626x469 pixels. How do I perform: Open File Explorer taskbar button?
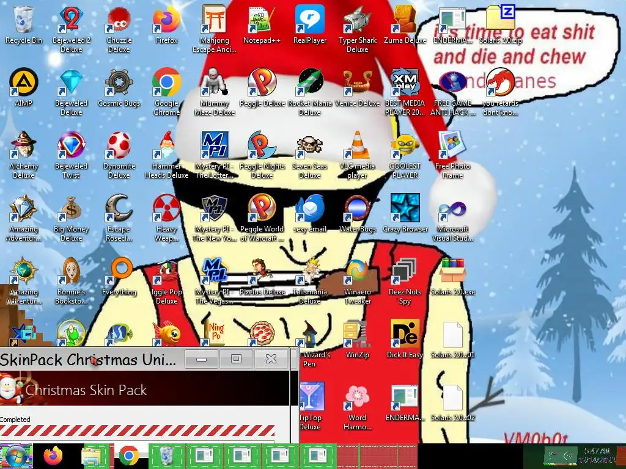pyautogui.click(x=91, y=456)
